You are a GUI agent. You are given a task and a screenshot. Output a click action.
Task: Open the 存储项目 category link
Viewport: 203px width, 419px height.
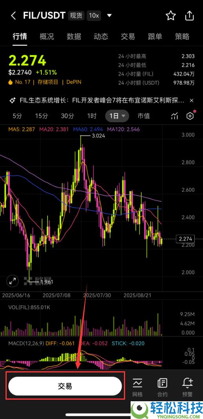(48, 82)
